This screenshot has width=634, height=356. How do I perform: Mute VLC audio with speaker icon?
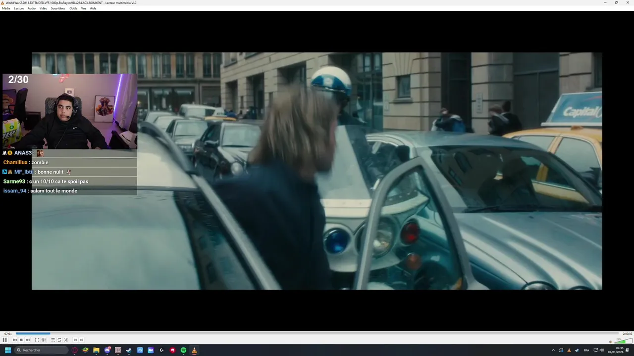[611, 342]
